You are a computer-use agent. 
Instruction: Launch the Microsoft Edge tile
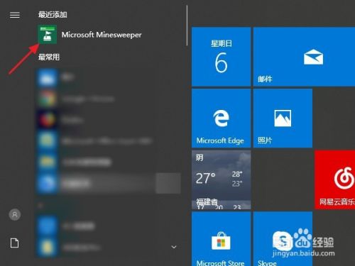[221, 118]
